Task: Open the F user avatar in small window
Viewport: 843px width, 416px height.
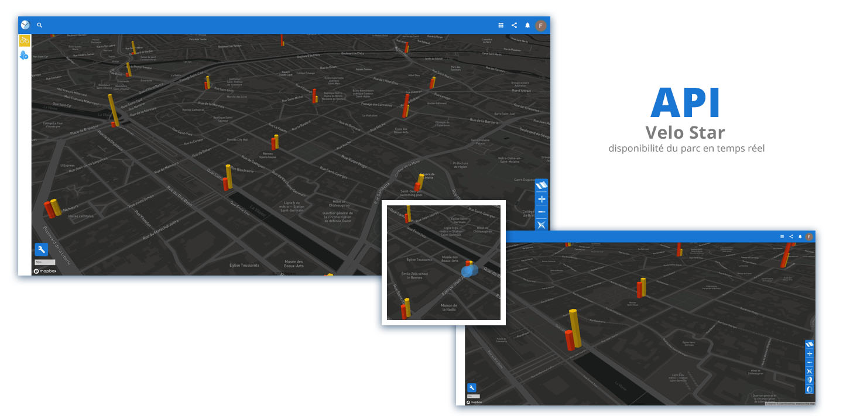Action: point(809,236)
